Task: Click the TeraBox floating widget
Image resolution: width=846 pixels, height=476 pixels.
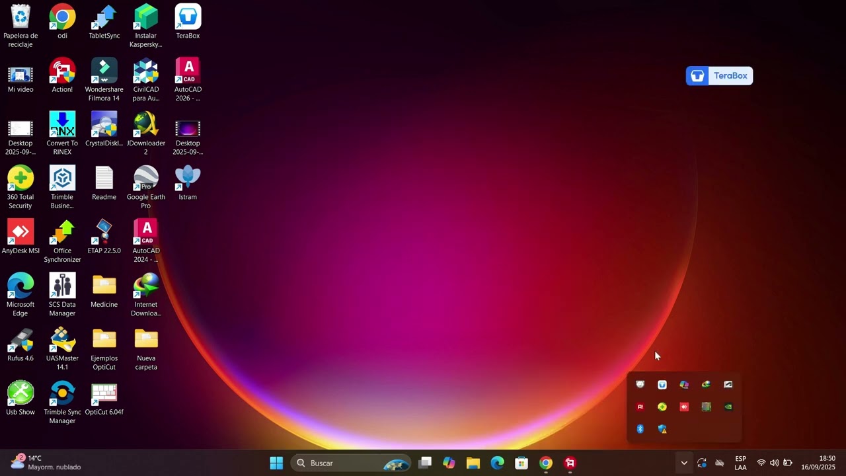Action: point(719,76)
